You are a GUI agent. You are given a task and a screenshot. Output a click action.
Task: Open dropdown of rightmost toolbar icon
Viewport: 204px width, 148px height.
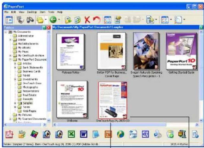184,20
